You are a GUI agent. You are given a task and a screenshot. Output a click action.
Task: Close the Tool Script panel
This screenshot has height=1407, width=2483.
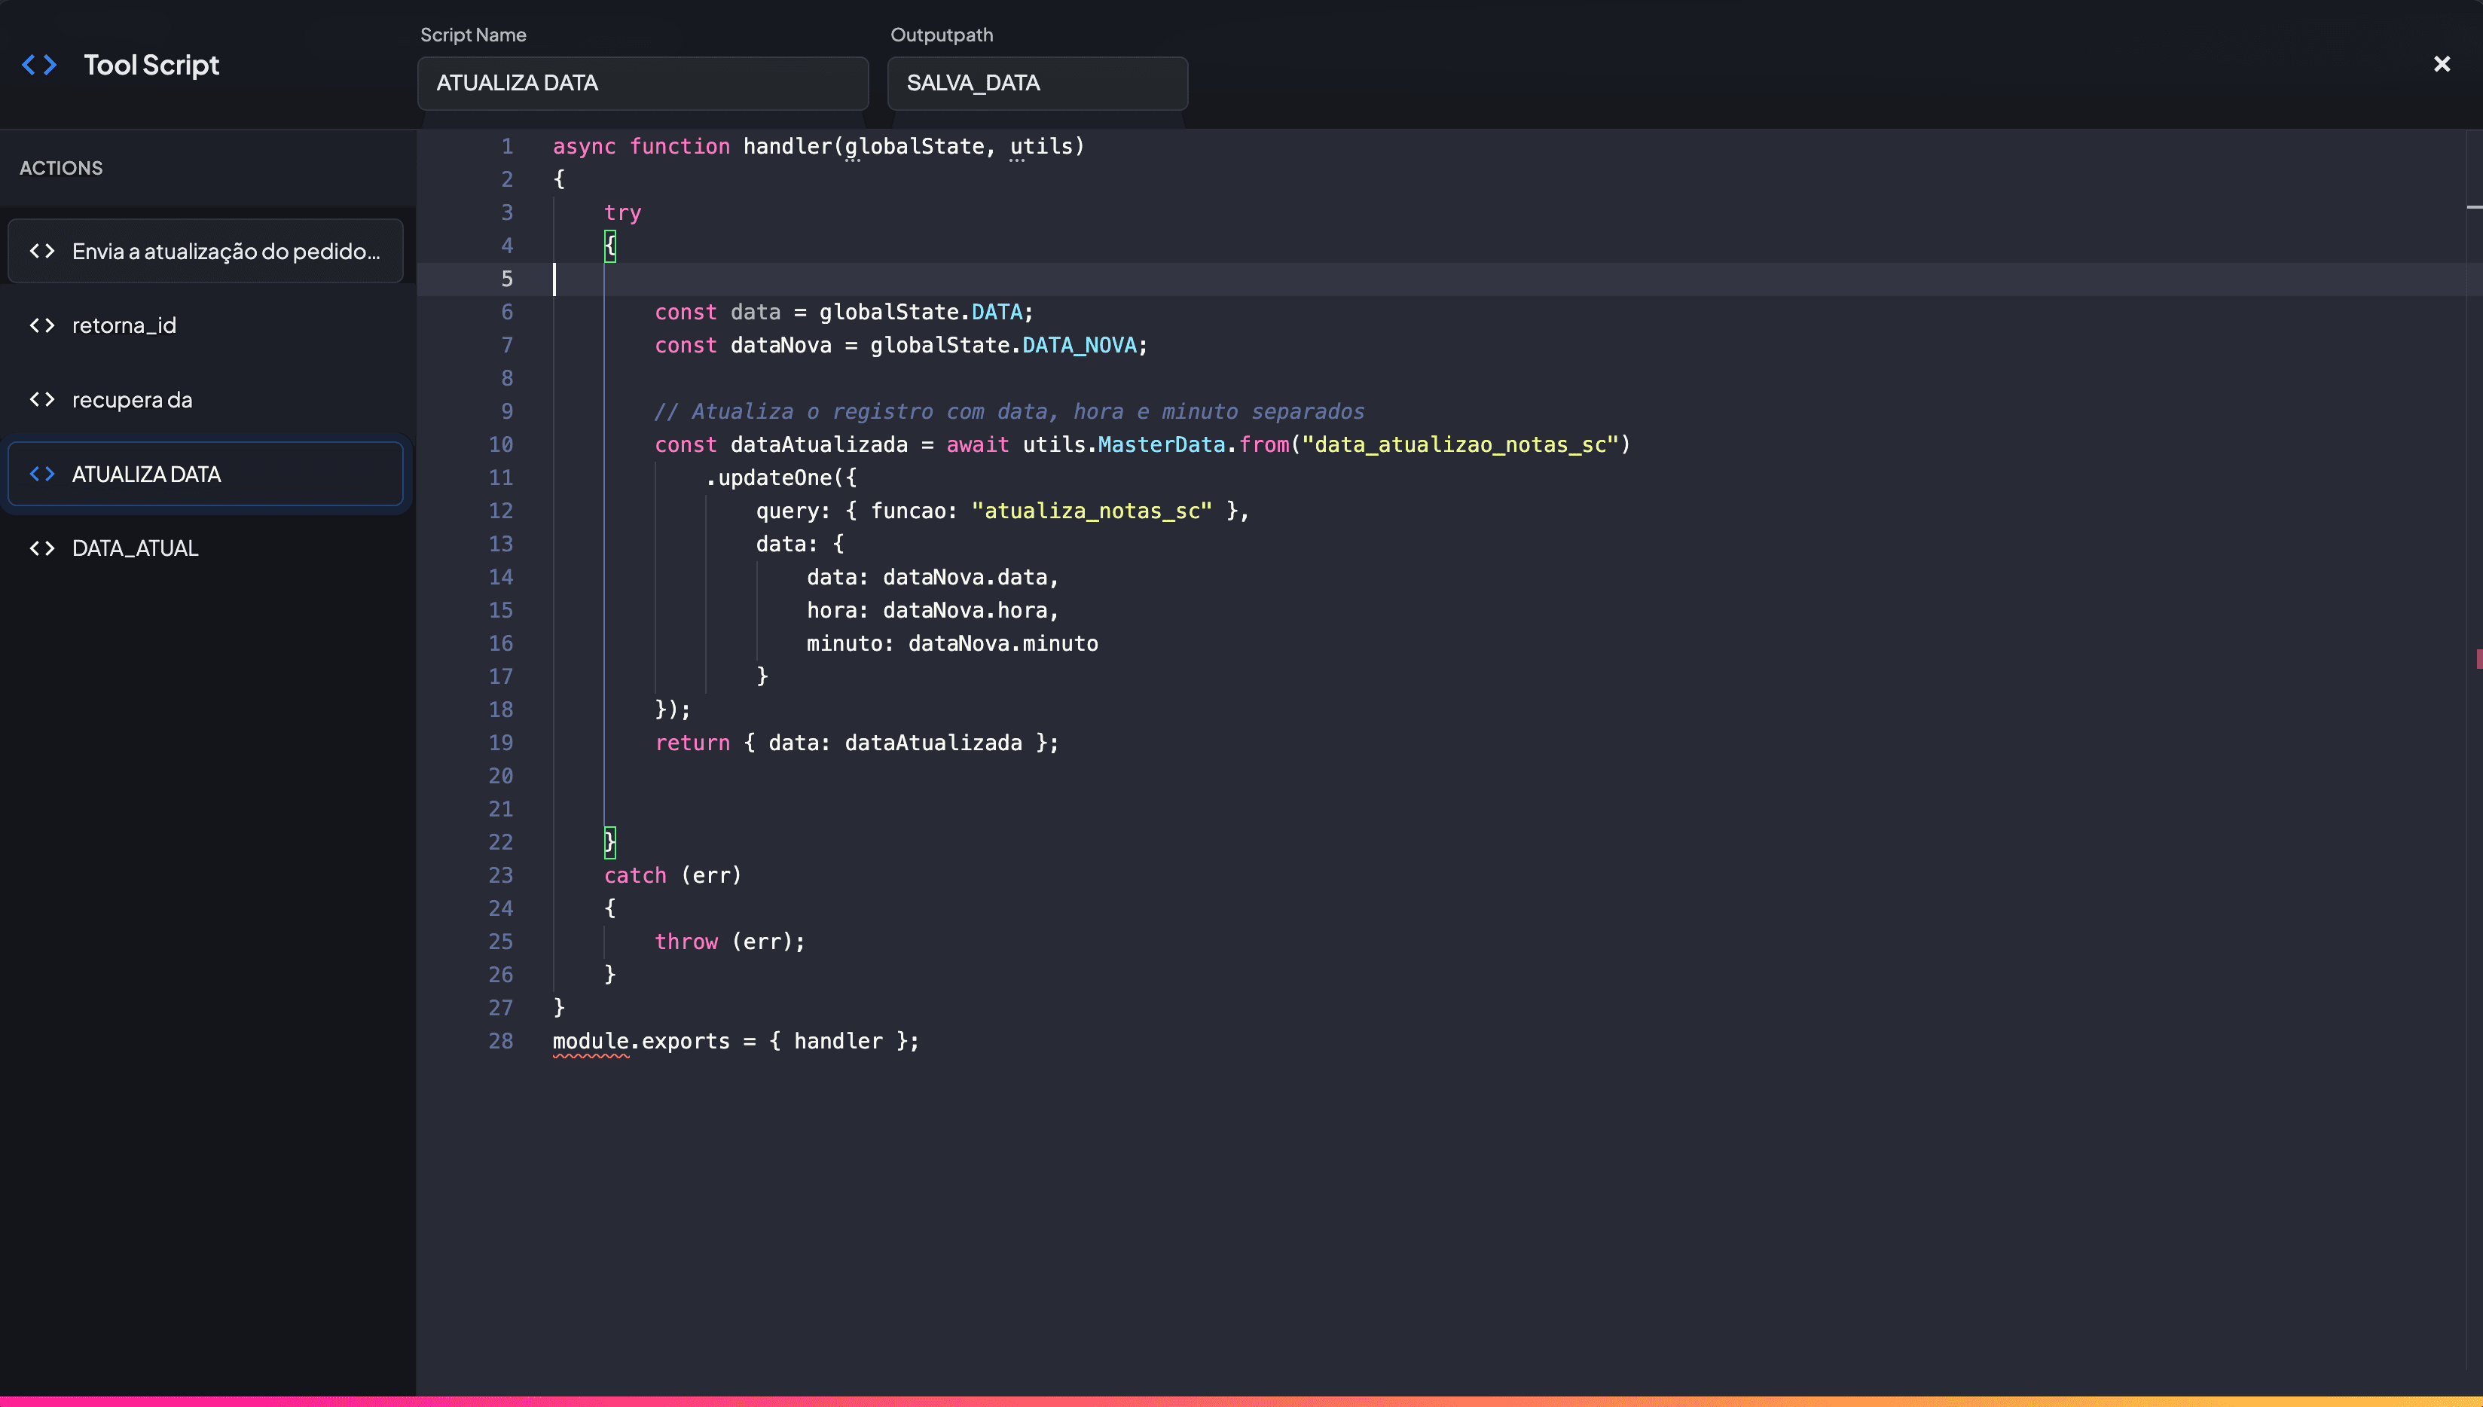(2442, 64)
